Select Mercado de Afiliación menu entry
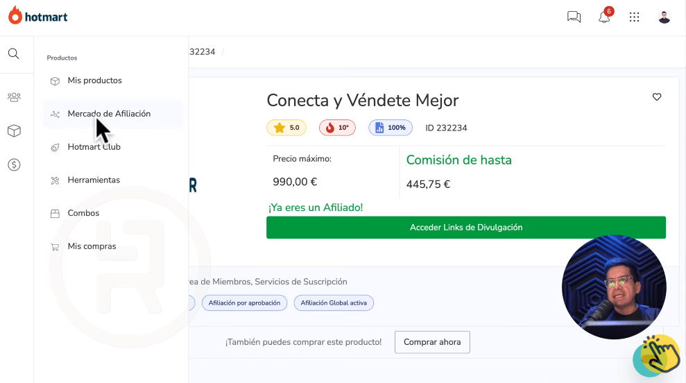The image size is (686, 383). (113, 114)
